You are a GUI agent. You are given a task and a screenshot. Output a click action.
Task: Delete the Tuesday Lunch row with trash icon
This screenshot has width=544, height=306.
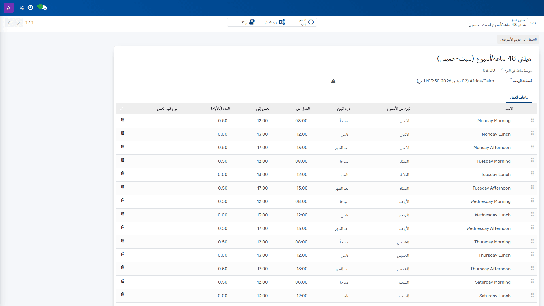point(123,173)
